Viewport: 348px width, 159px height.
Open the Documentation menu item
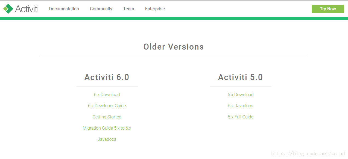pyautogui.click(x=64, y=9)
